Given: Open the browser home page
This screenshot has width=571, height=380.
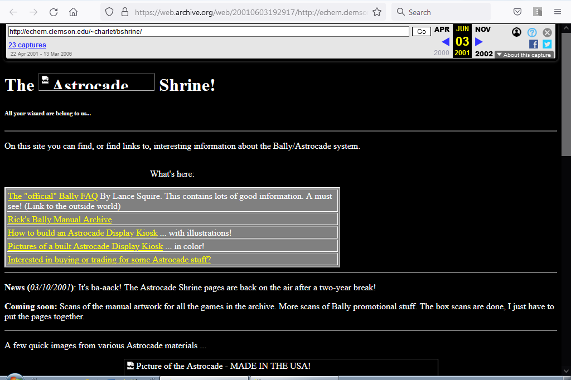Looking at the screenshot, I should click(73, 12).
